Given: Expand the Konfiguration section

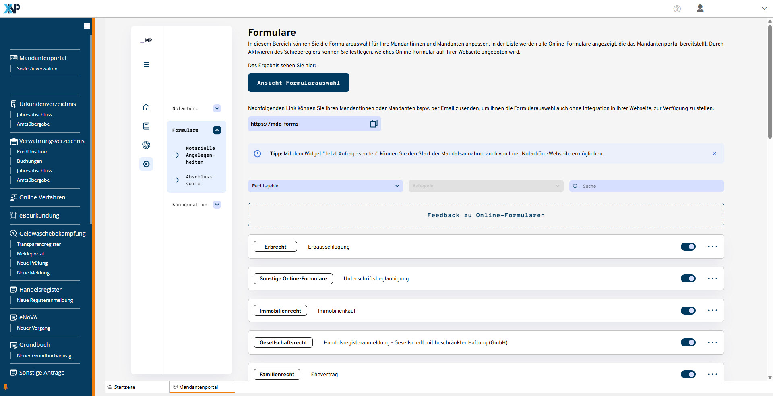Looking at the screenshot, I should click(217, 205).
